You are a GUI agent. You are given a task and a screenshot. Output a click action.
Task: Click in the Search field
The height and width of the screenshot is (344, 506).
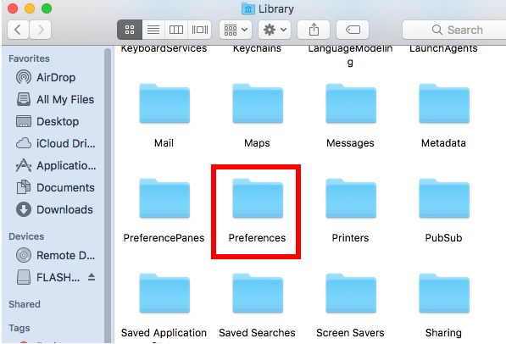pyautogui.click(x=454, y=30)
